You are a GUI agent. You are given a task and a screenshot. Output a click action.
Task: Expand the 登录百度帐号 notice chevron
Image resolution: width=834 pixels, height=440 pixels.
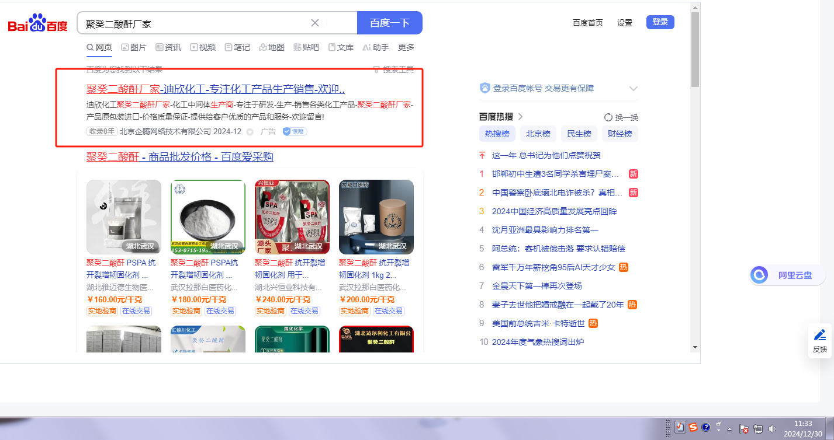[x=633, y=89]
